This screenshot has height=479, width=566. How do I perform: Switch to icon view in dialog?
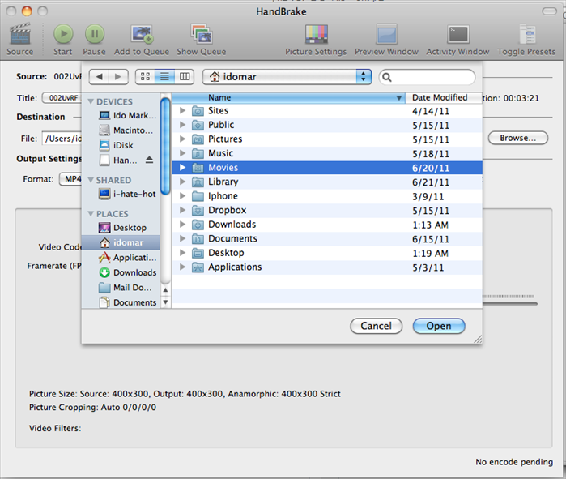(x=145, y=76)
